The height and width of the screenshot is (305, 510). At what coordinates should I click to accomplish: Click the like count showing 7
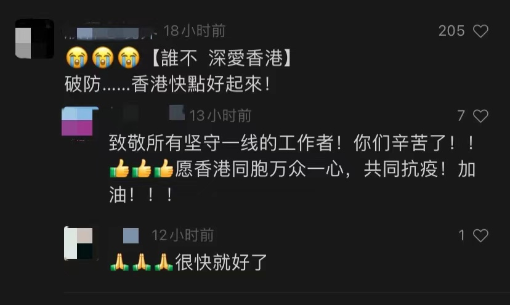[461, 116]
